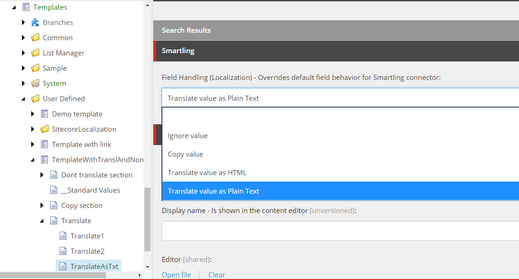Click the List Manager folder icon
This screenshot has height=280, width=519.
[x=35, y=53]
